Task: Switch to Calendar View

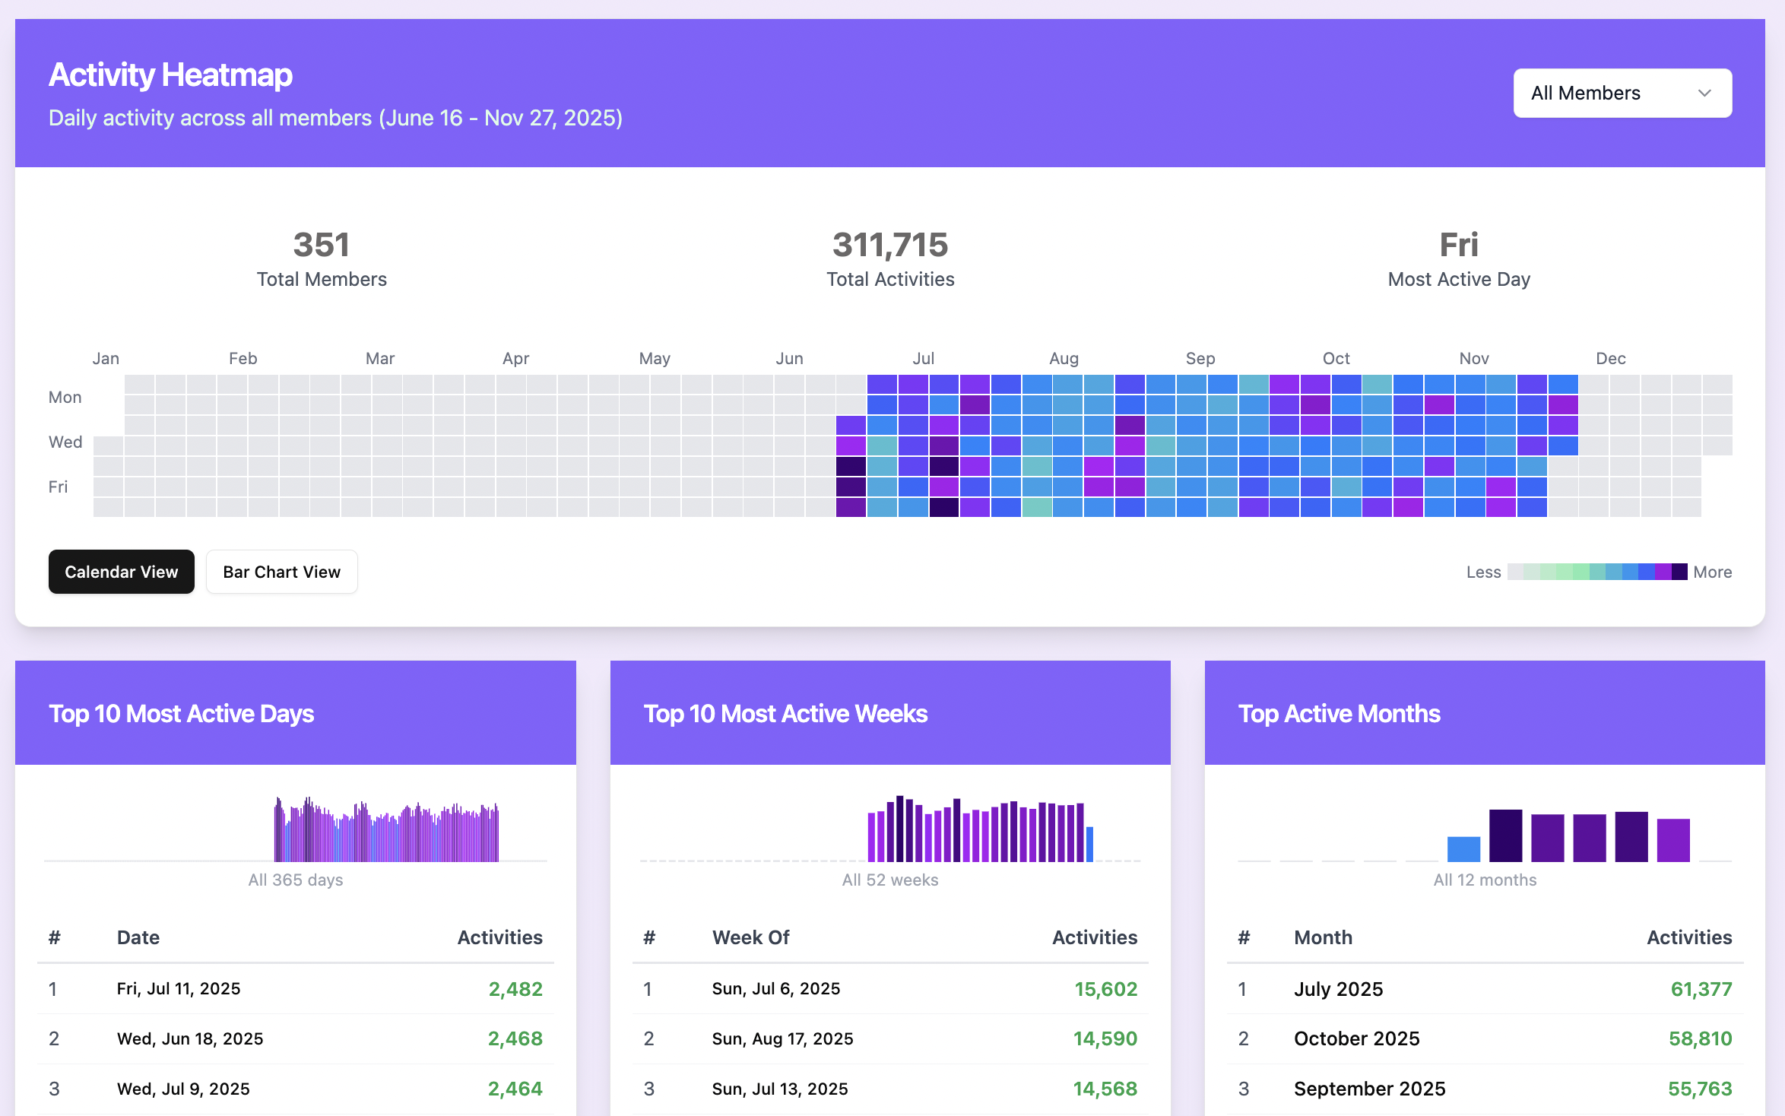Action: (122, 572)
